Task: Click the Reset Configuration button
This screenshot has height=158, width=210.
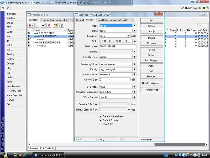Action: point(152,83)
